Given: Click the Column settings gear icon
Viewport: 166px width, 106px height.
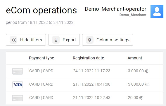Looking at the screenshot, I should click(x=90, y=40).
